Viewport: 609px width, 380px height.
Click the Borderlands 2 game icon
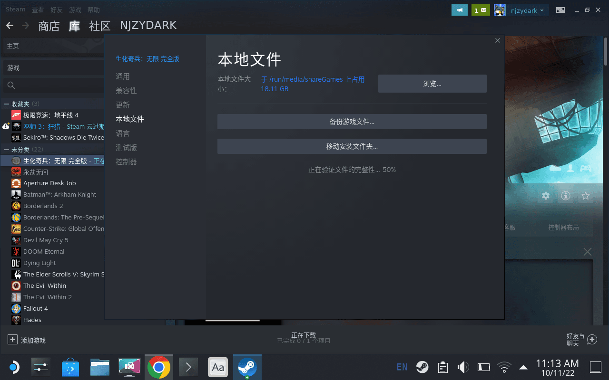click(x=16, y=206)
